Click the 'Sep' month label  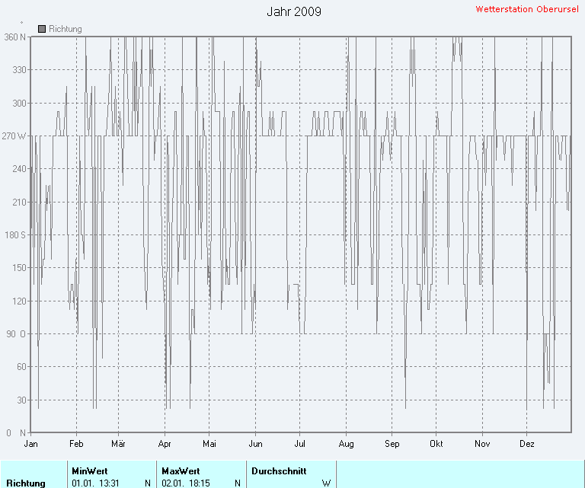pos(392,444)
